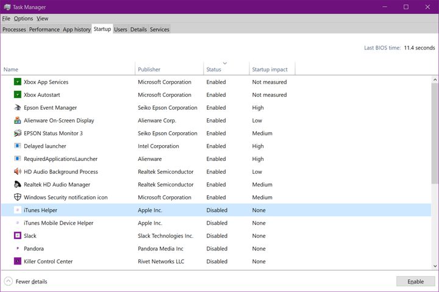Viewport: 439px width, 292px height.
Task: Select the Killer Control Center name
Action: [x=48, y=262]
